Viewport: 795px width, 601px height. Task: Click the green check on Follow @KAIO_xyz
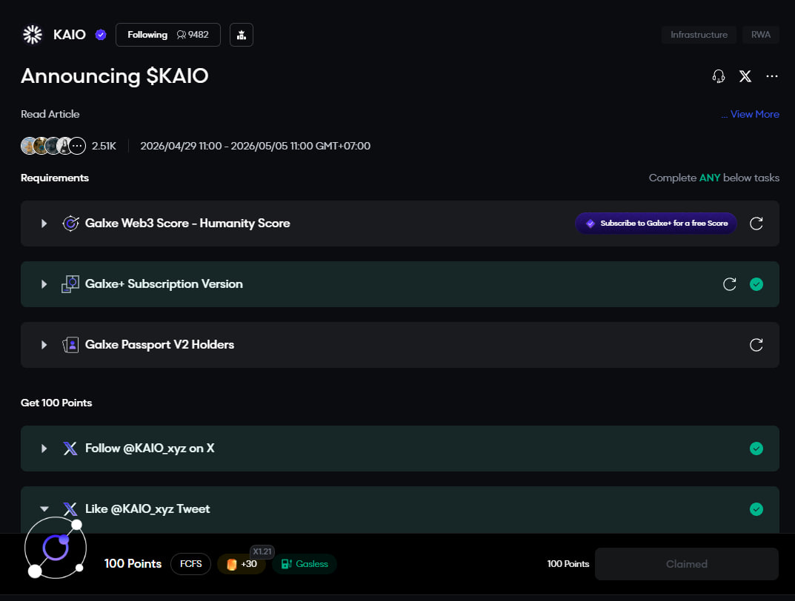[x=756, y=449]
